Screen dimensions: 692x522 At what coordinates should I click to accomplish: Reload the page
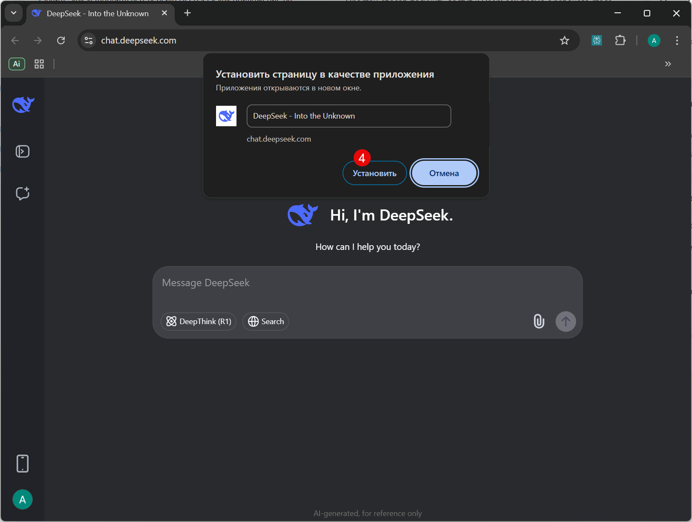[61, 41]
